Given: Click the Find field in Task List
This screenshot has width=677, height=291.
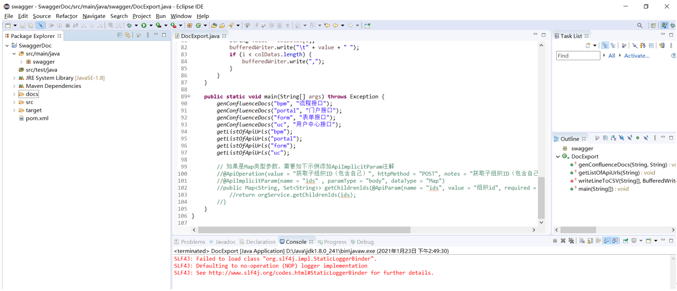Looking at the screenshot, I should 578,56.
